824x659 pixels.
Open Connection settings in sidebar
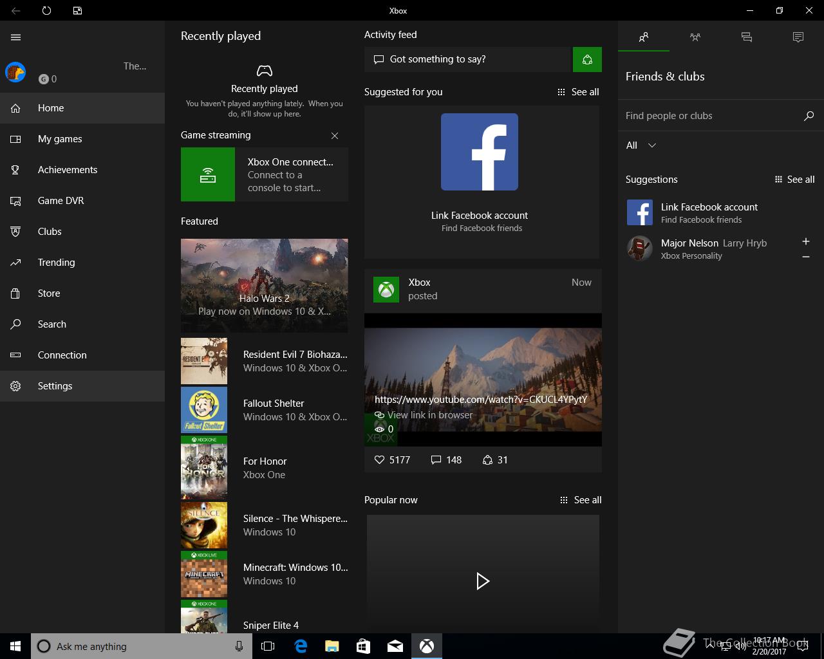[x=82, y=355]
